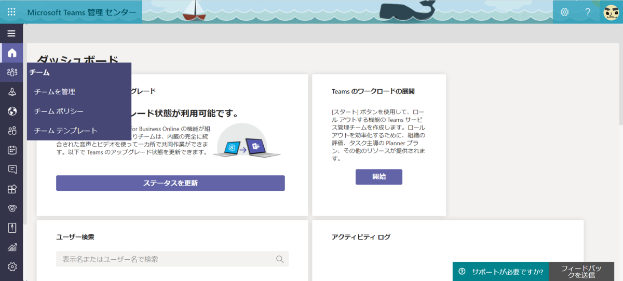Screen dimensions: 623x281
Task: Open the Teams apps sidebar icon
Action: click(12, 189)
